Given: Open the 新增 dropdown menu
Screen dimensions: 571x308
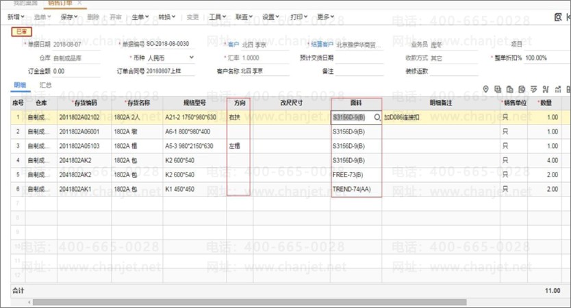Looking at the screenshot, I should pos(16,16).
